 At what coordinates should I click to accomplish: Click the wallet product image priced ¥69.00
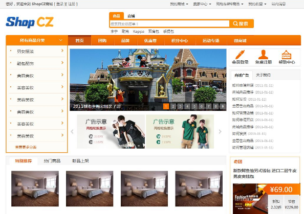(x=250, y=199)
